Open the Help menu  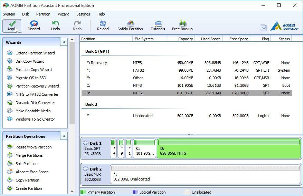tap(101, 14)
